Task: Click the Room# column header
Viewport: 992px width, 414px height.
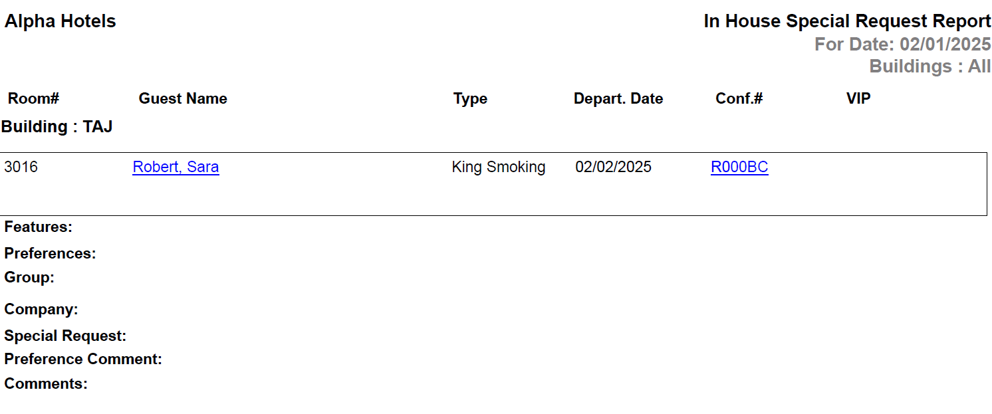Action: coord(33,99)
